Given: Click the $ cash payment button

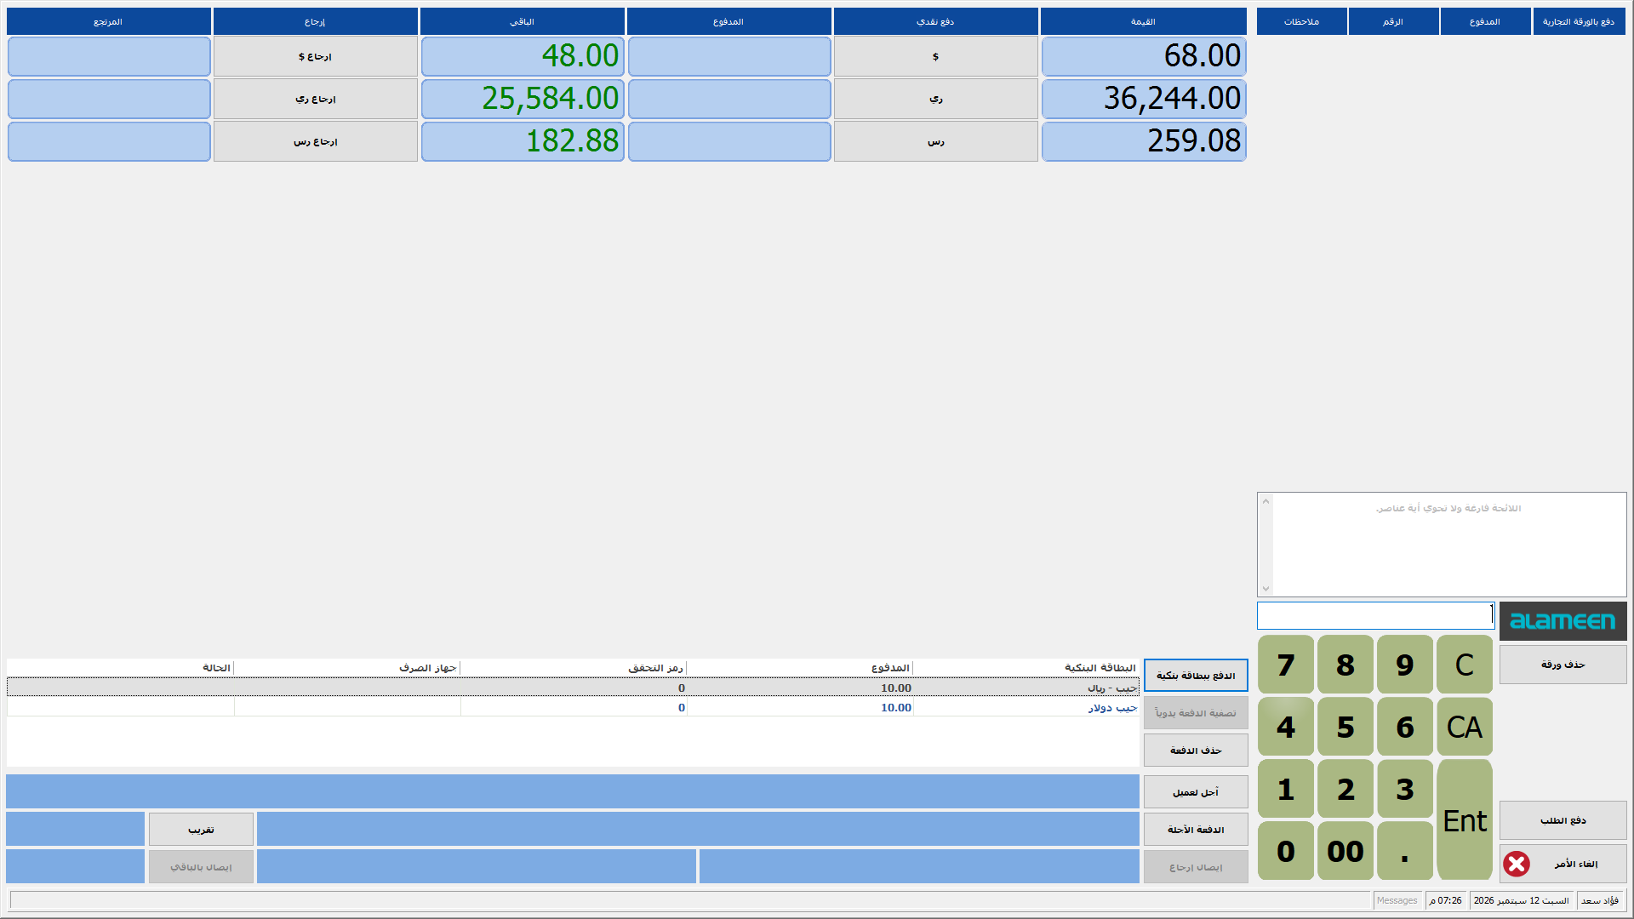Looking at the screenshot, I should pos(935,56).
